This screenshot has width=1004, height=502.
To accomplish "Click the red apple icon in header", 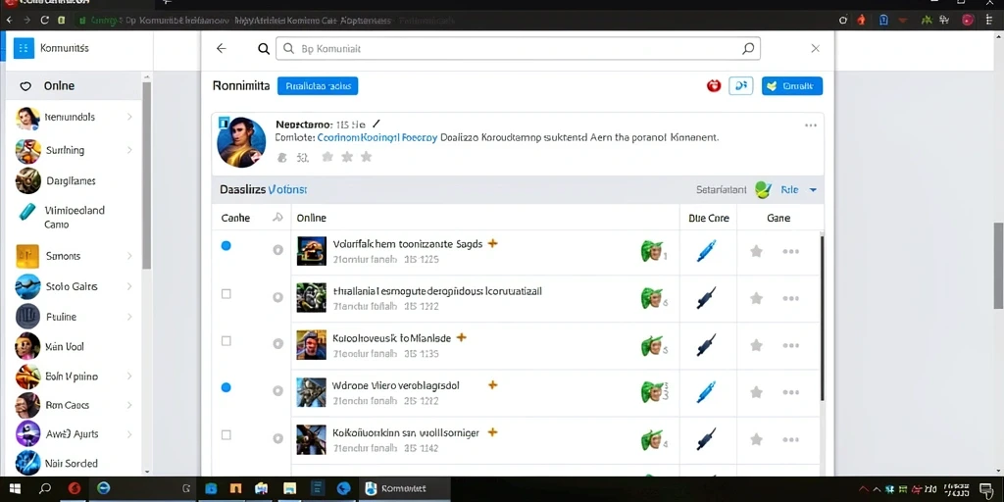I will point(714,86).
